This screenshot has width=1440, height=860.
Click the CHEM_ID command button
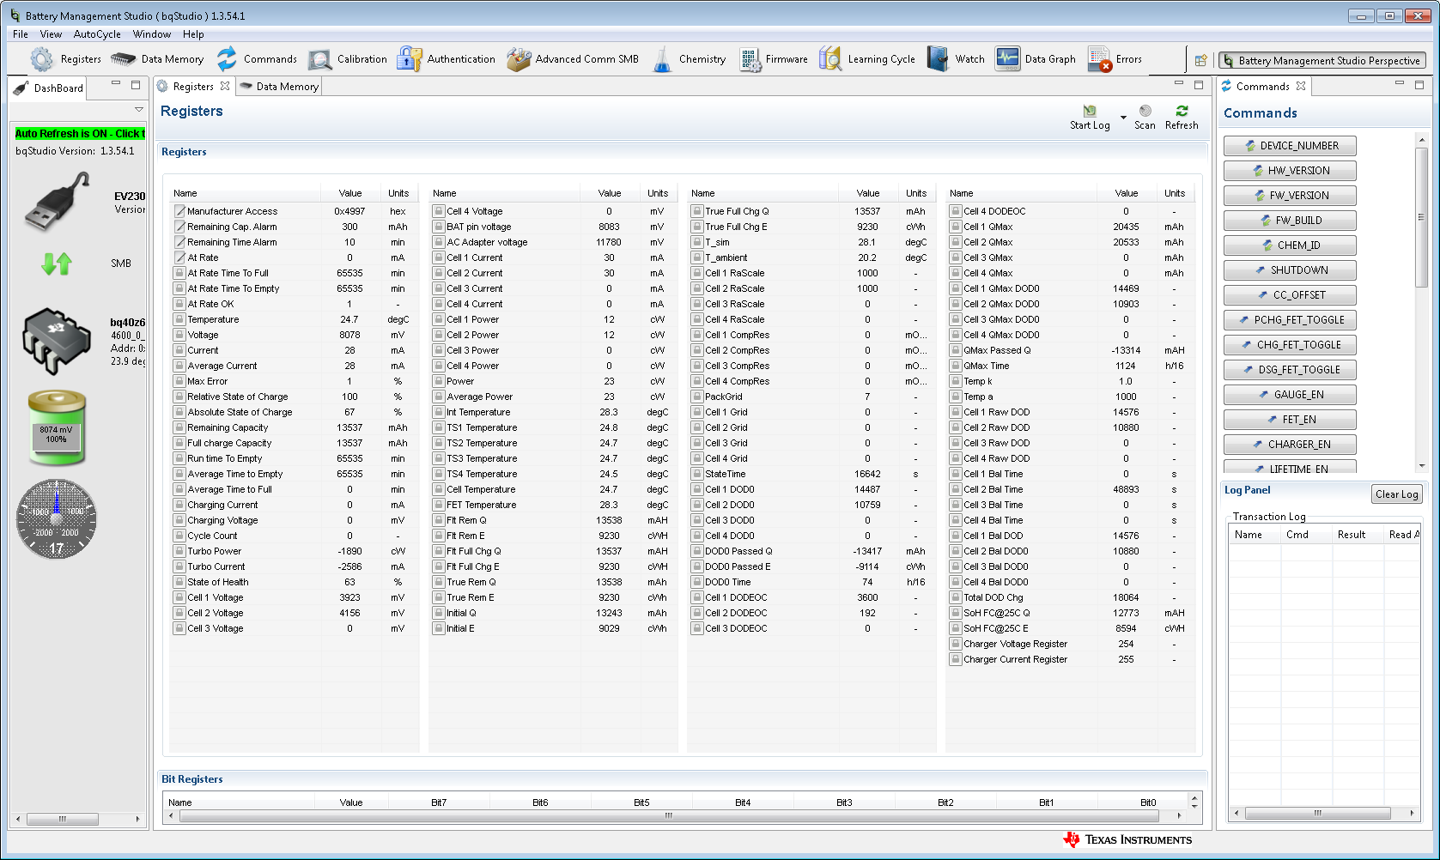pos(1290,245)
